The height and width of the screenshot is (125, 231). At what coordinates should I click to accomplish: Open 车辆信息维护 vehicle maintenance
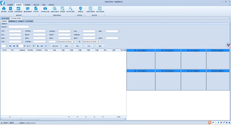(18, 9)
